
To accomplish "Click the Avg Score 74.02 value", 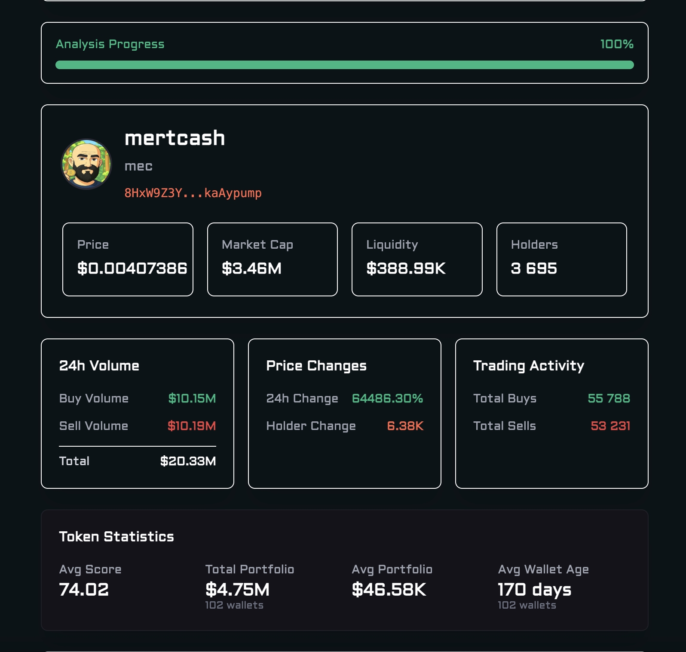I will [84, 590].
